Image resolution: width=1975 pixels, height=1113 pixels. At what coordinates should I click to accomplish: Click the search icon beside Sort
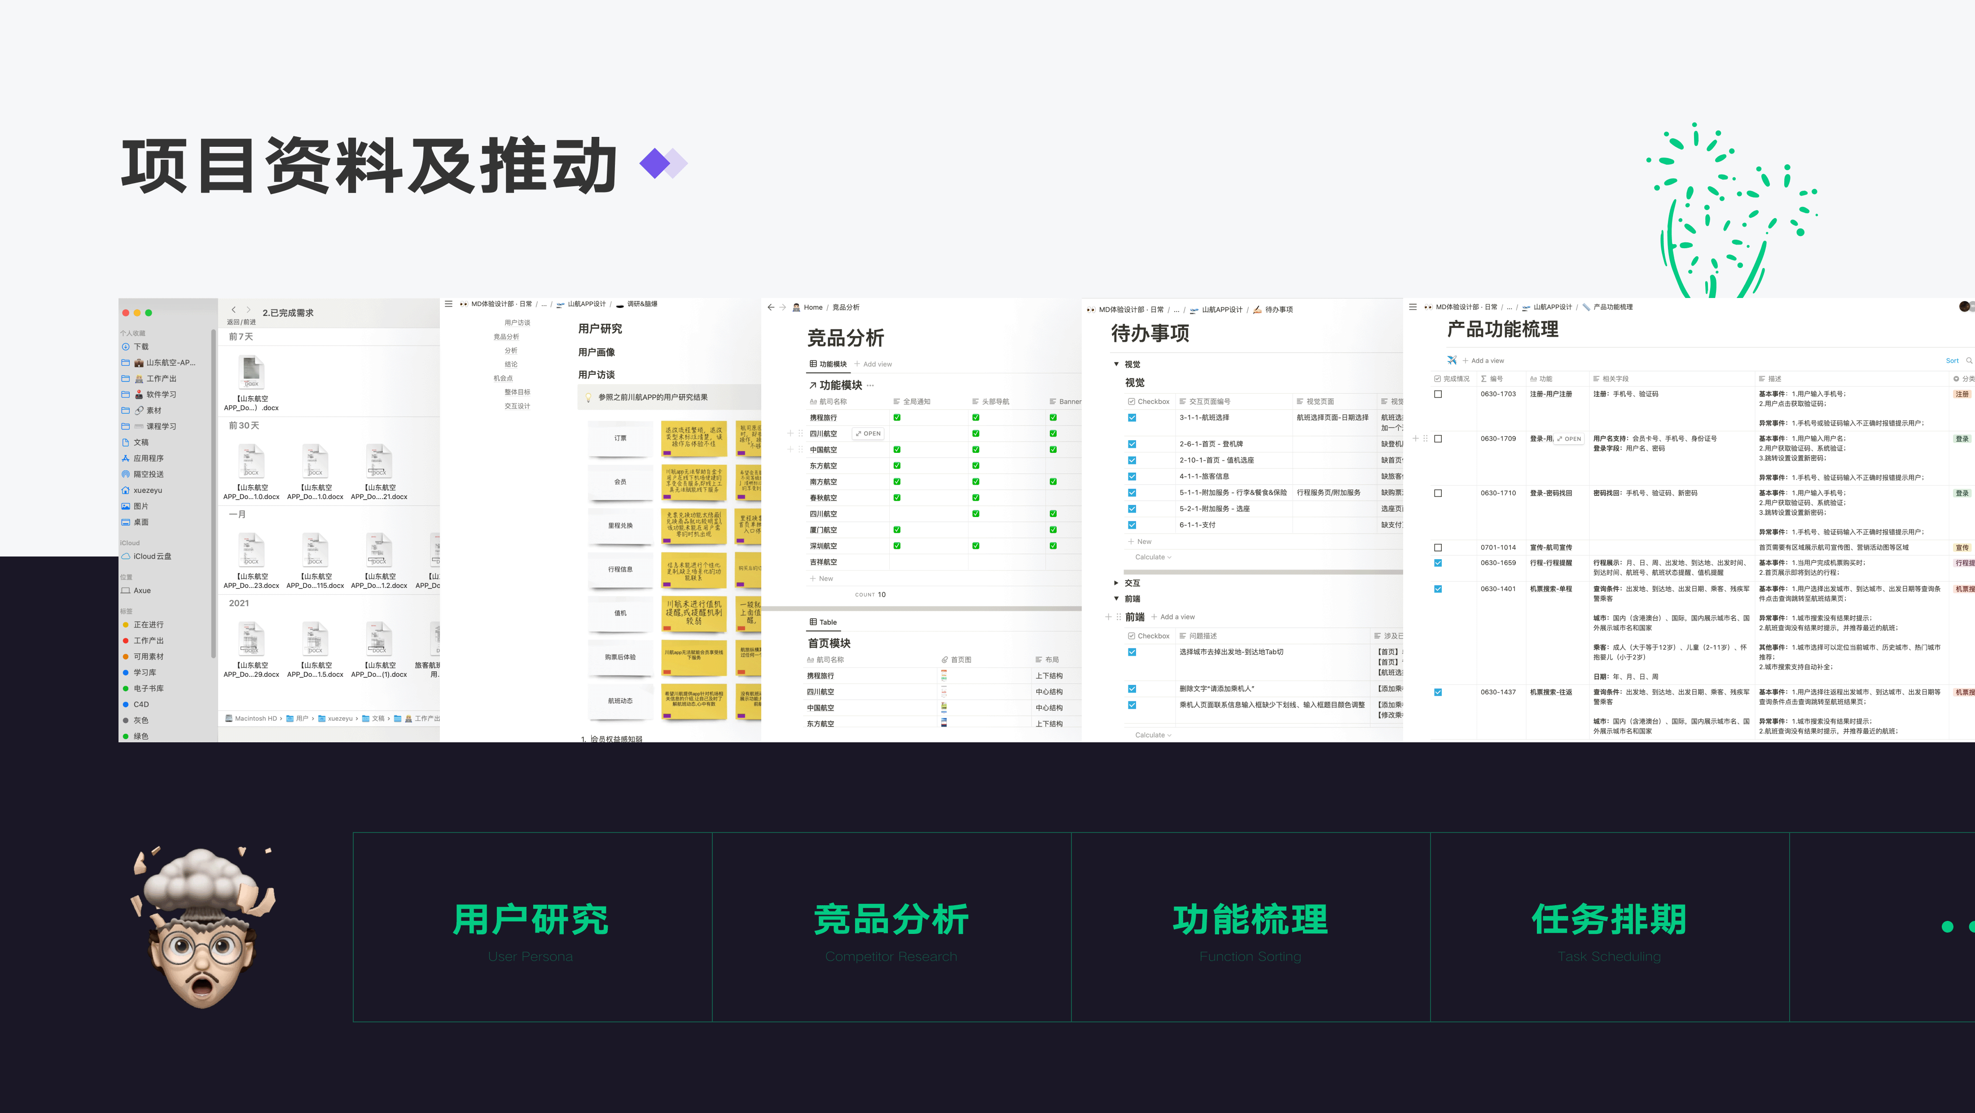point(1969,360)
